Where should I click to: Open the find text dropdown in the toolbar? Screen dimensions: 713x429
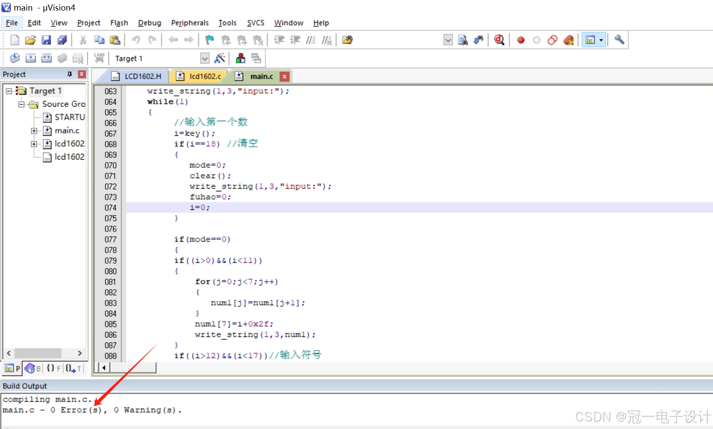tap(448, 40)
